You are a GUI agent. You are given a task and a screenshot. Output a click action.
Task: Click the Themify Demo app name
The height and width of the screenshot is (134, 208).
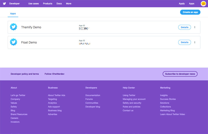[x=31, y=27]
